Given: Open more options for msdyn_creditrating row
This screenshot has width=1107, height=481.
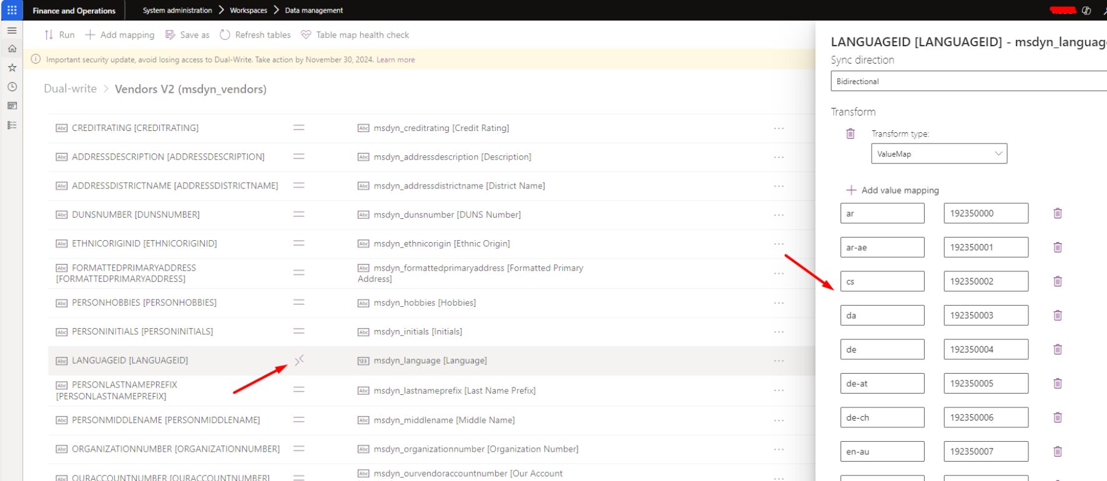Looking at the screenshot, I should coord(779,128).
